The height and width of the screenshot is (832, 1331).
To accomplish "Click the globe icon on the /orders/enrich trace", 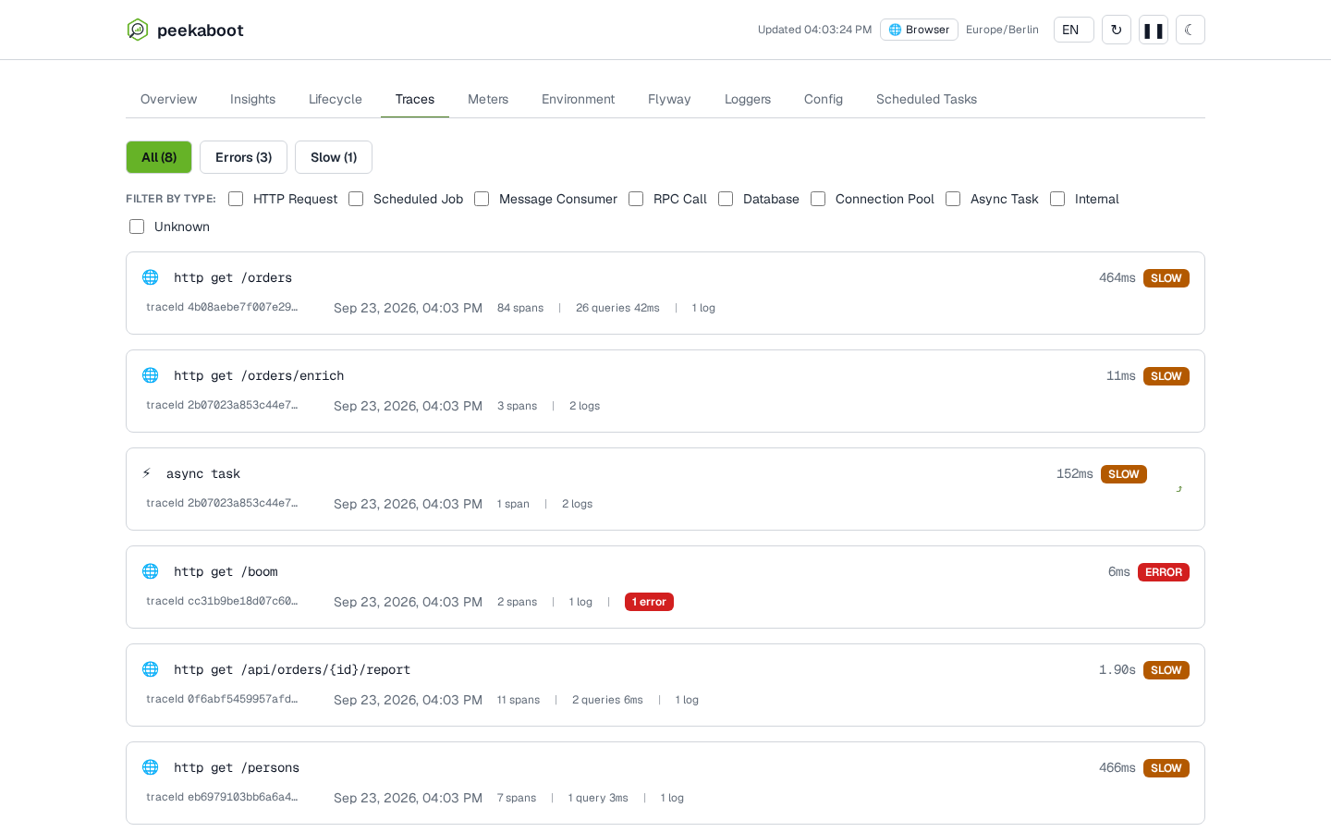I will [151, 375].
